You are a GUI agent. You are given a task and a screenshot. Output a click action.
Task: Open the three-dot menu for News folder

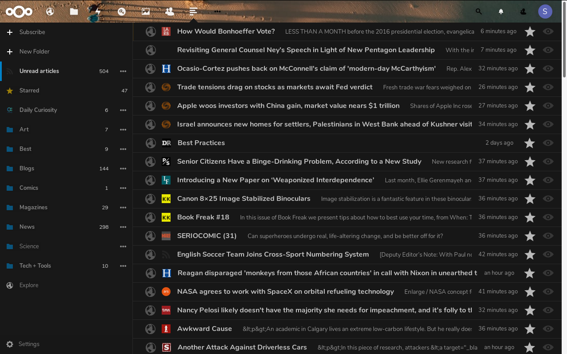click(123, 227)
